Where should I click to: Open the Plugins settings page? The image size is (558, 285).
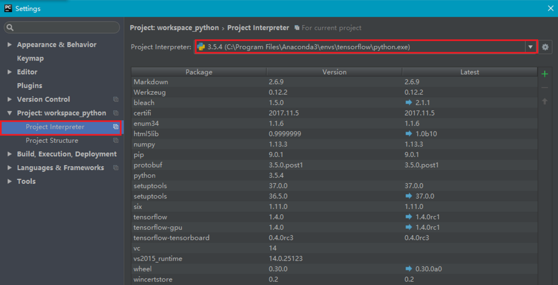pyautogui.click(x=29, y=86)
